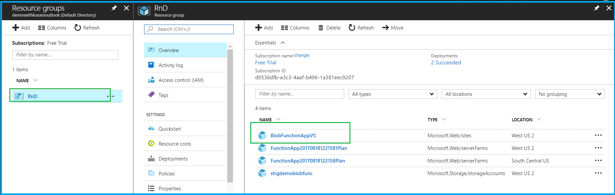This screenshot has width=615, height=195.
Task: Click the change subscription link
Action: tap(302, 55)
